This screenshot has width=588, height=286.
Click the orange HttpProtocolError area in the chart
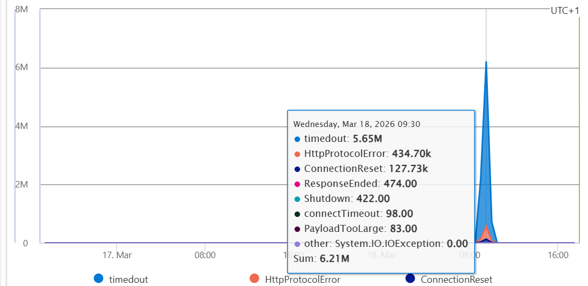(486, 233)
